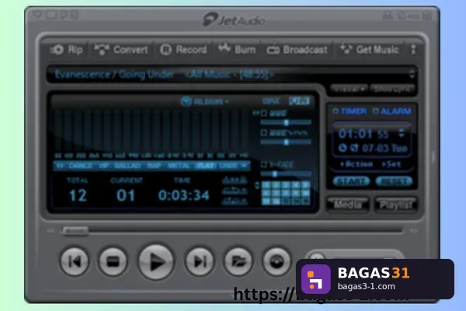Adjust the BBE level slider
This screenshot has height=311, width=466.
pyautogui.click(x=286, y=122)
